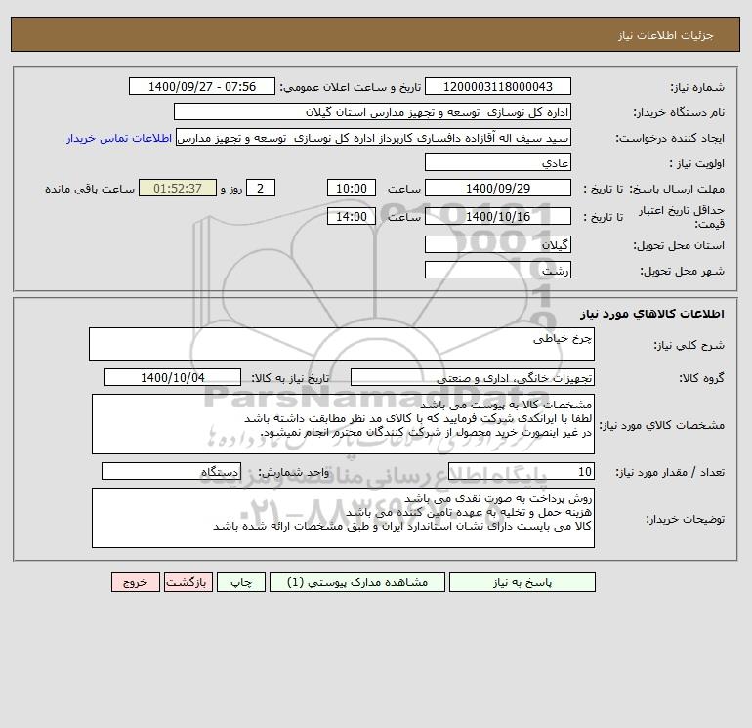Click the quantity field showing 10
The width and height of the screenshot is (752, 728).
coord(522,471)
